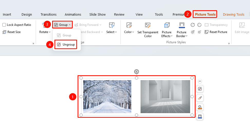Click the fill bucket icon beside the pictures
The width and height of the screenshot is (250, 140).
tap(200, 107)
